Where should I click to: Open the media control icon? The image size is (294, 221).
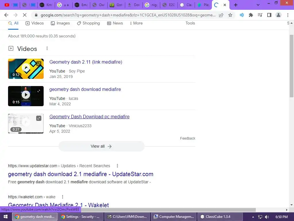click(260, 15)
